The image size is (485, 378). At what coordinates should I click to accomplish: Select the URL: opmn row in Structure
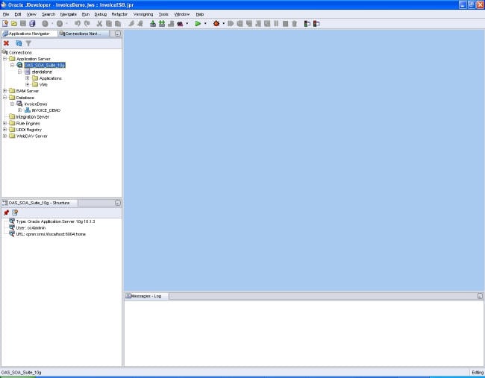coord(51,234)
